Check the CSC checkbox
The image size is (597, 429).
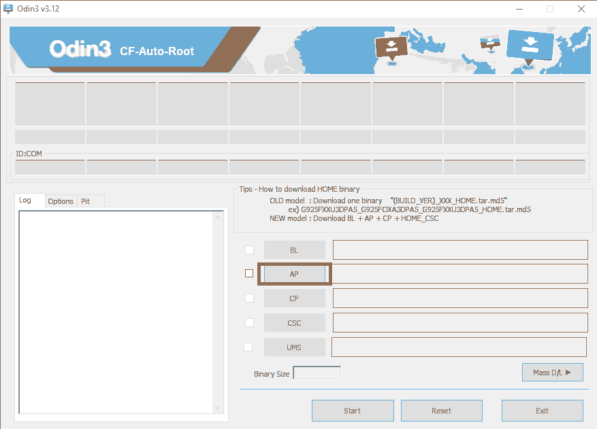click(249, 322)
